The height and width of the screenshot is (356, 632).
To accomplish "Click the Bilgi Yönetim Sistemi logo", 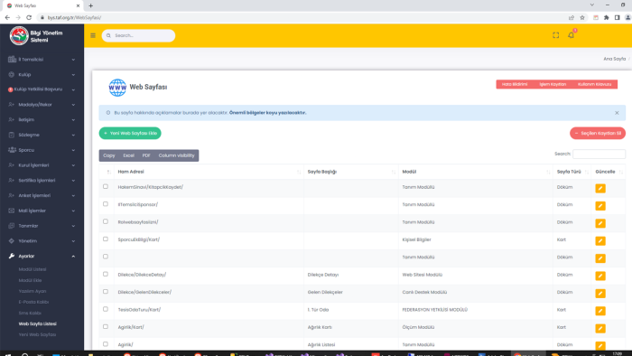I will [x=19, y=36].
